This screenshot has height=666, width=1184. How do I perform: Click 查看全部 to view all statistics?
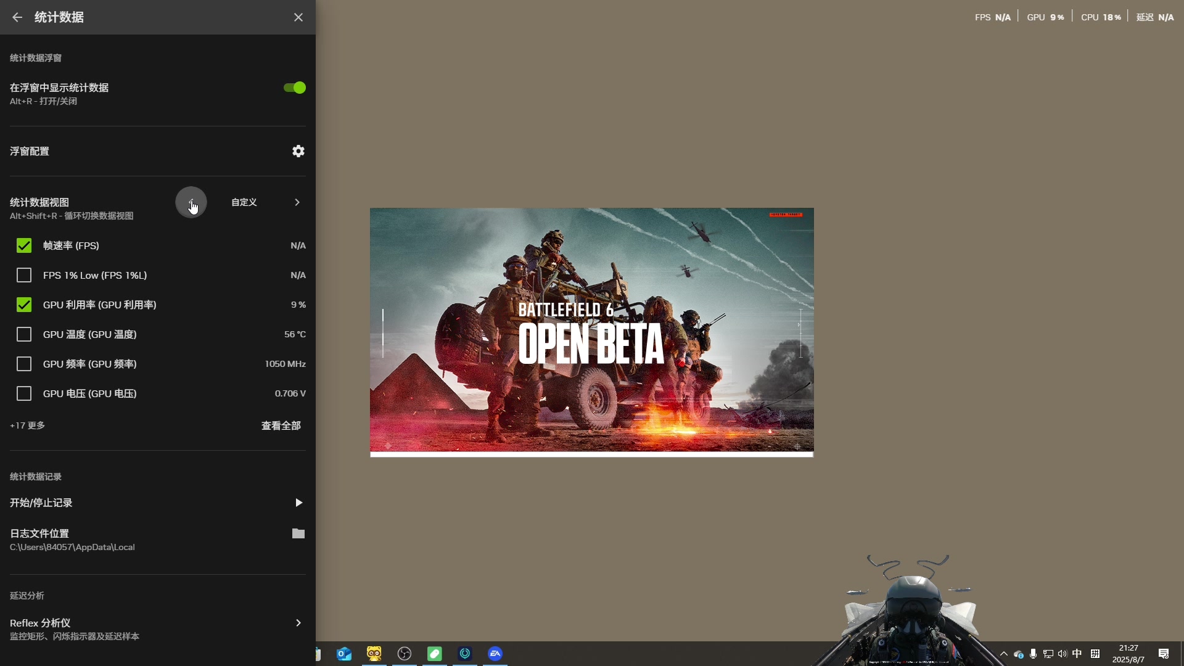[x=281, y=425]
